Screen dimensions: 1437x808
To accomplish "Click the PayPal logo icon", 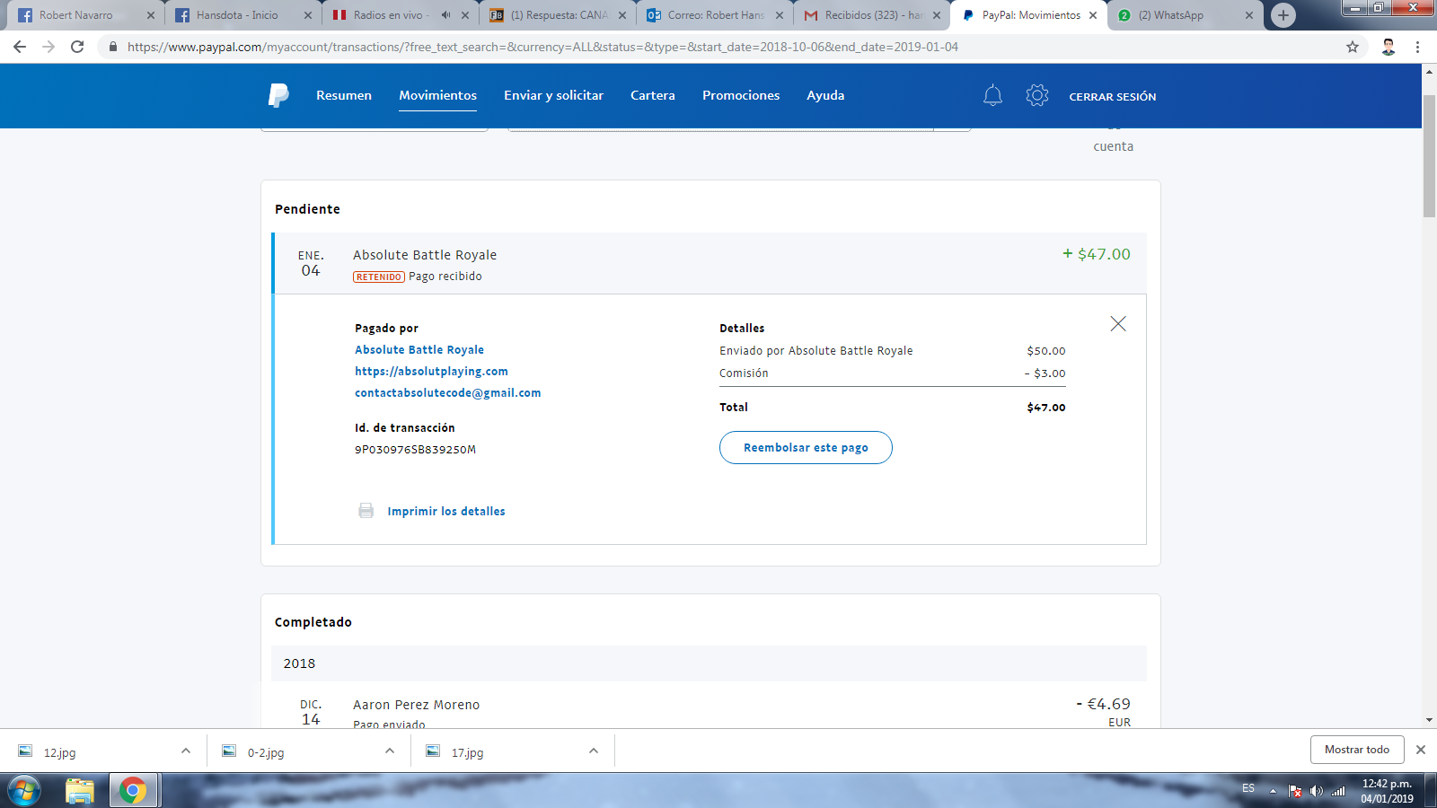I will (278, 95).
